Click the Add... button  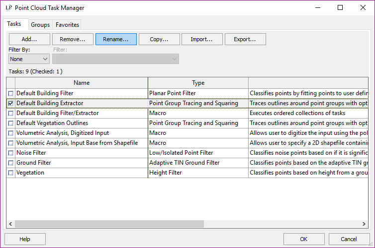(x=29, y=39)
